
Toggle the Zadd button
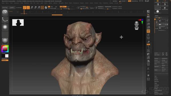tap(64, 7)
